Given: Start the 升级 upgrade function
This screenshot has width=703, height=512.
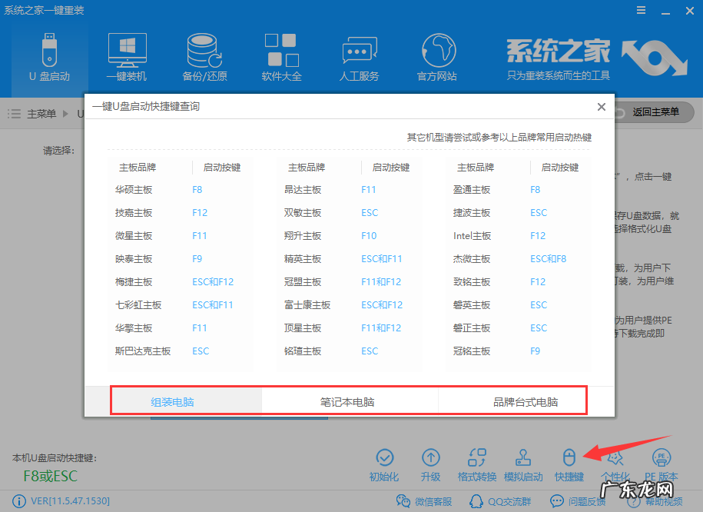Looking at the screenshot, I should (x=430, y=464).
